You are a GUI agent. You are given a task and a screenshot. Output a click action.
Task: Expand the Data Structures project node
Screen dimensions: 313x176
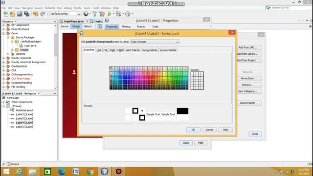3,29
